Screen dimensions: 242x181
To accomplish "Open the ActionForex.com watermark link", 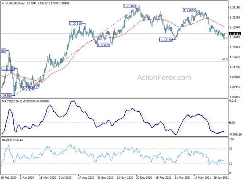I will (x=164, y=78).
